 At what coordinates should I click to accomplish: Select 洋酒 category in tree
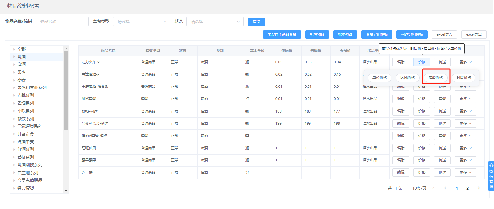pyautogui.click(x=21, y=64)
